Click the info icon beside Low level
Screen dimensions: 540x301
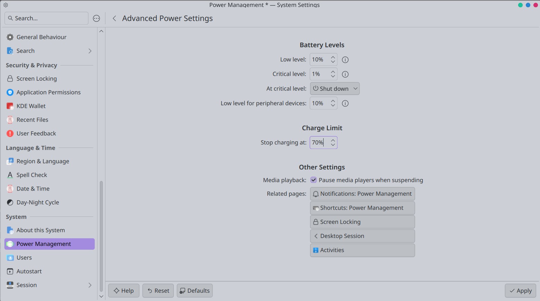tap(345, 60)
